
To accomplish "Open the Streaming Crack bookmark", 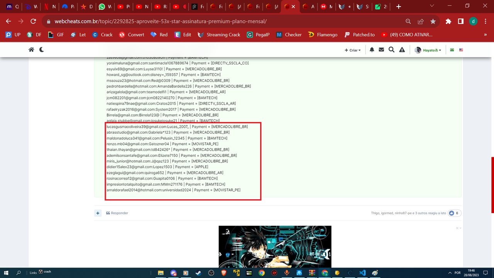I will [x=219, y=35].
